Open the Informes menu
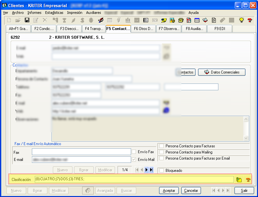258x197 pixels. 34,13
